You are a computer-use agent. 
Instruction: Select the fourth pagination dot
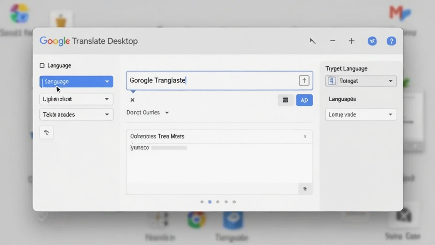coord(226,202)
